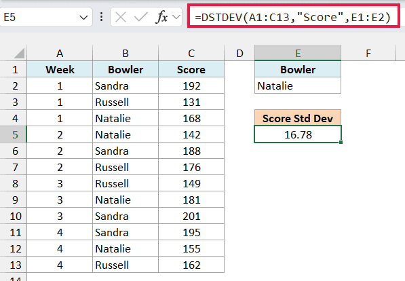
Task: Click the result cell showing 16.78
Action: [298, 134]
